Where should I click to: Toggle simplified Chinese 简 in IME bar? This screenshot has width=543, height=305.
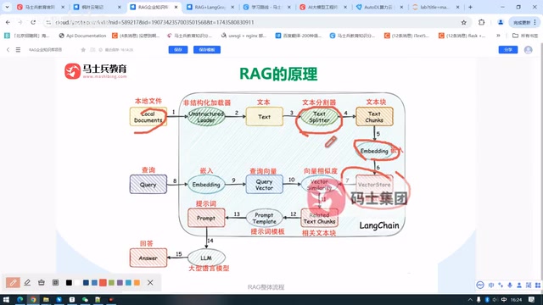(529, 285)
